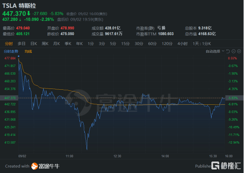This screenshot has height=173, width=244.
Task: Click the TSLA 特斯拉 stock title
Action: 19,6
